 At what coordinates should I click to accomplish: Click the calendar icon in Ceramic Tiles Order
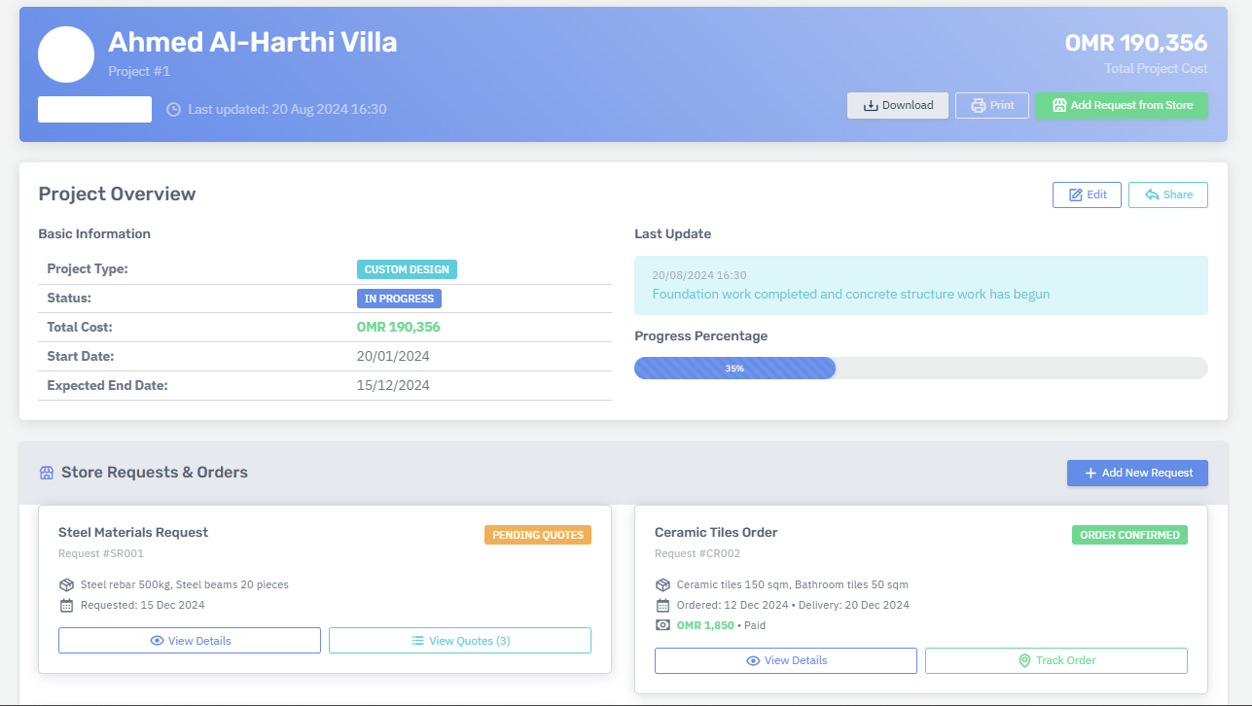click(662, 605)
